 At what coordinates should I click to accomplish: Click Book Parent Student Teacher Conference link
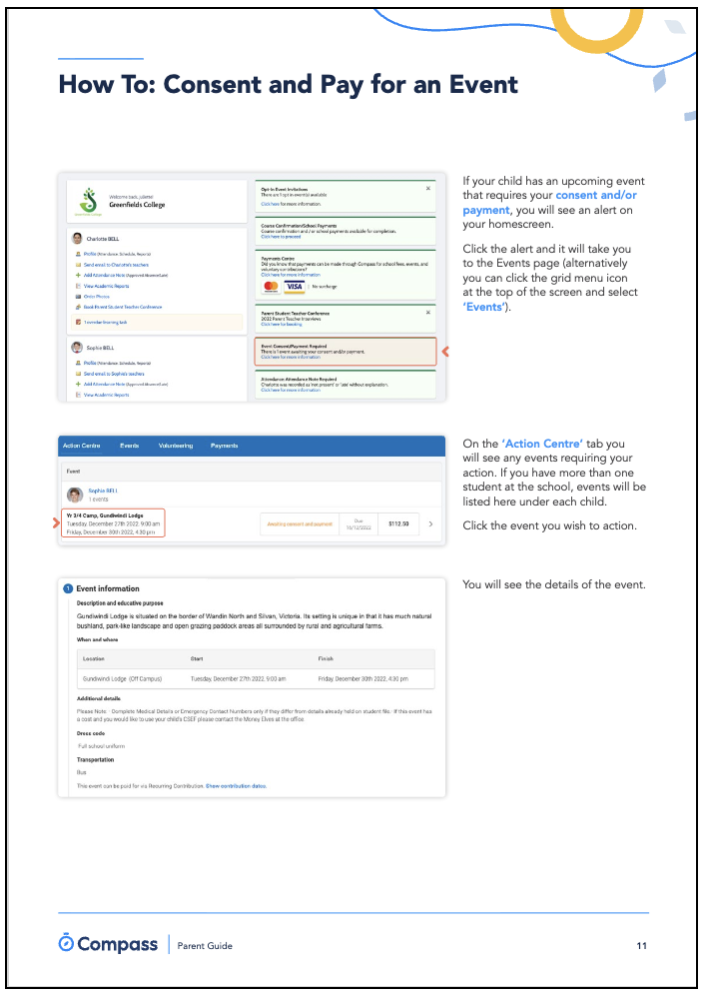(x=123, y=307)
